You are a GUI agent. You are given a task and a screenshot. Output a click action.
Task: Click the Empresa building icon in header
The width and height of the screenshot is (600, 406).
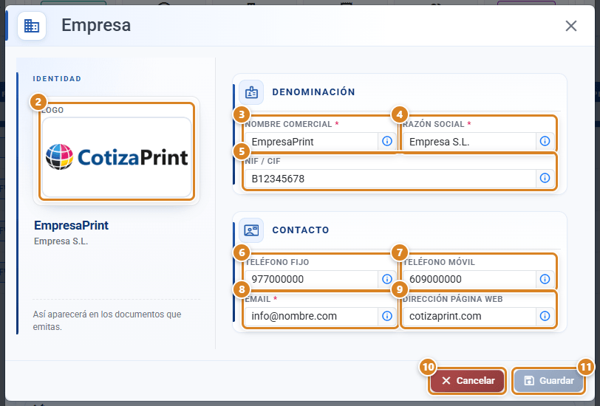pos(32,26)
